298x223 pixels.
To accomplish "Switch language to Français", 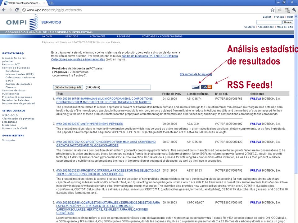I will (279, 17).
